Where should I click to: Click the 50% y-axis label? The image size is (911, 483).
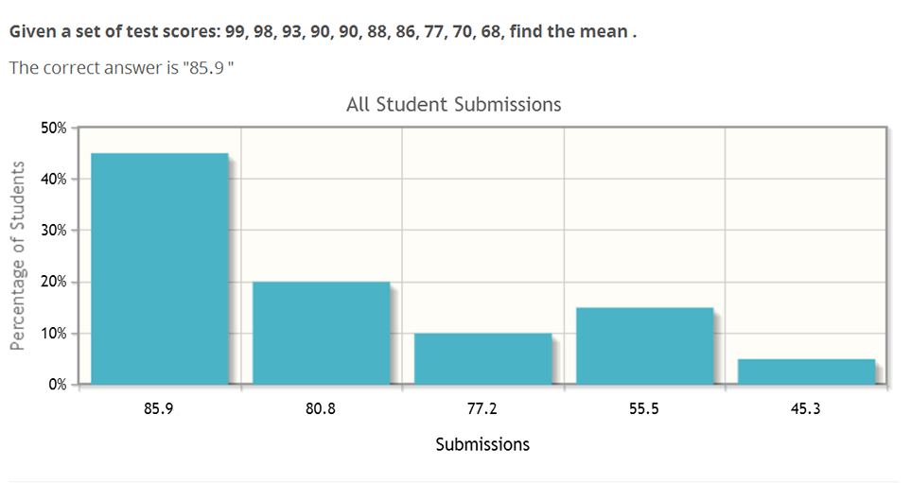point(54,129)
